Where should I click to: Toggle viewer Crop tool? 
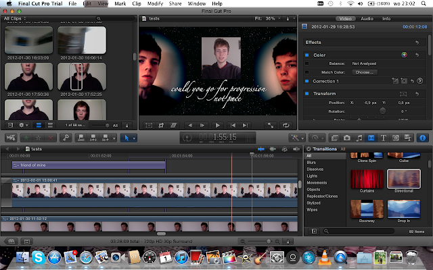click(x=161, y=126)
